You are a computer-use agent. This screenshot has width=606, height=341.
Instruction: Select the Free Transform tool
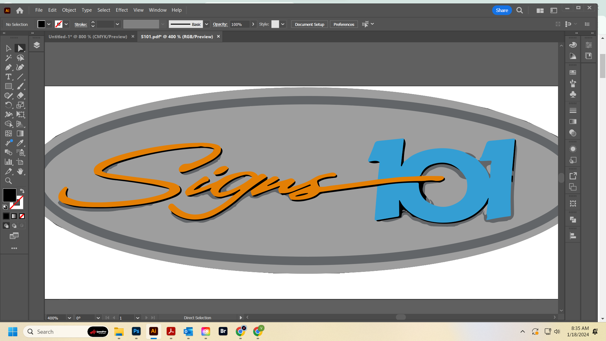pos(20,115)
